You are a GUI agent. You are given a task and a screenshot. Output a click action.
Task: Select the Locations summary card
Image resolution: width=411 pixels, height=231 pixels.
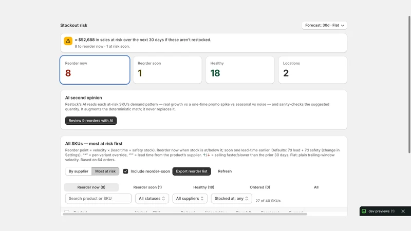[x=312, y=70]
